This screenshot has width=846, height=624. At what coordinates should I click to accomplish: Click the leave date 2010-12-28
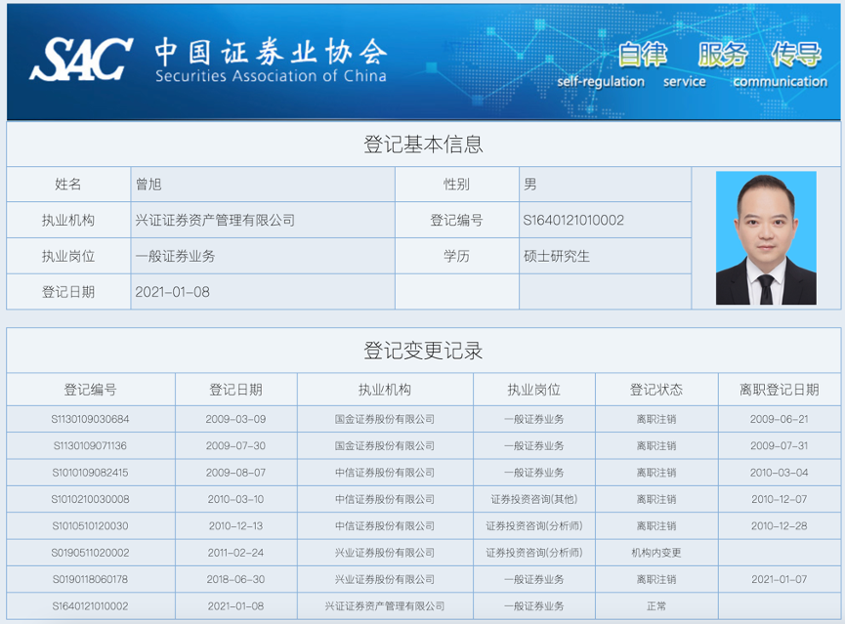point(780,525)
